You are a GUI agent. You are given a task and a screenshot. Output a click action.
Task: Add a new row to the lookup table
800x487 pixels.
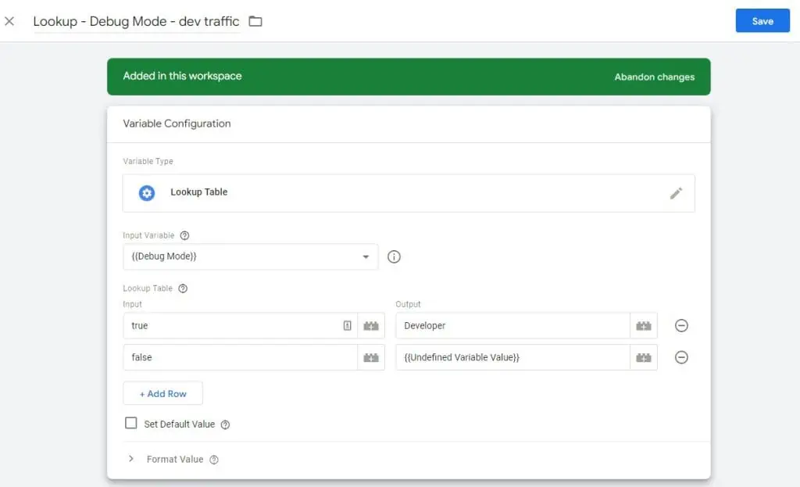click(x=162, y=393)
